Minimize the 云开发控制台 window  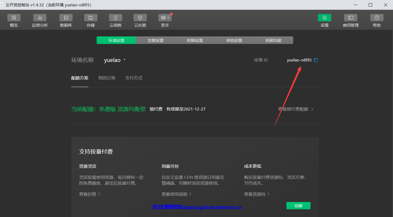356,5
